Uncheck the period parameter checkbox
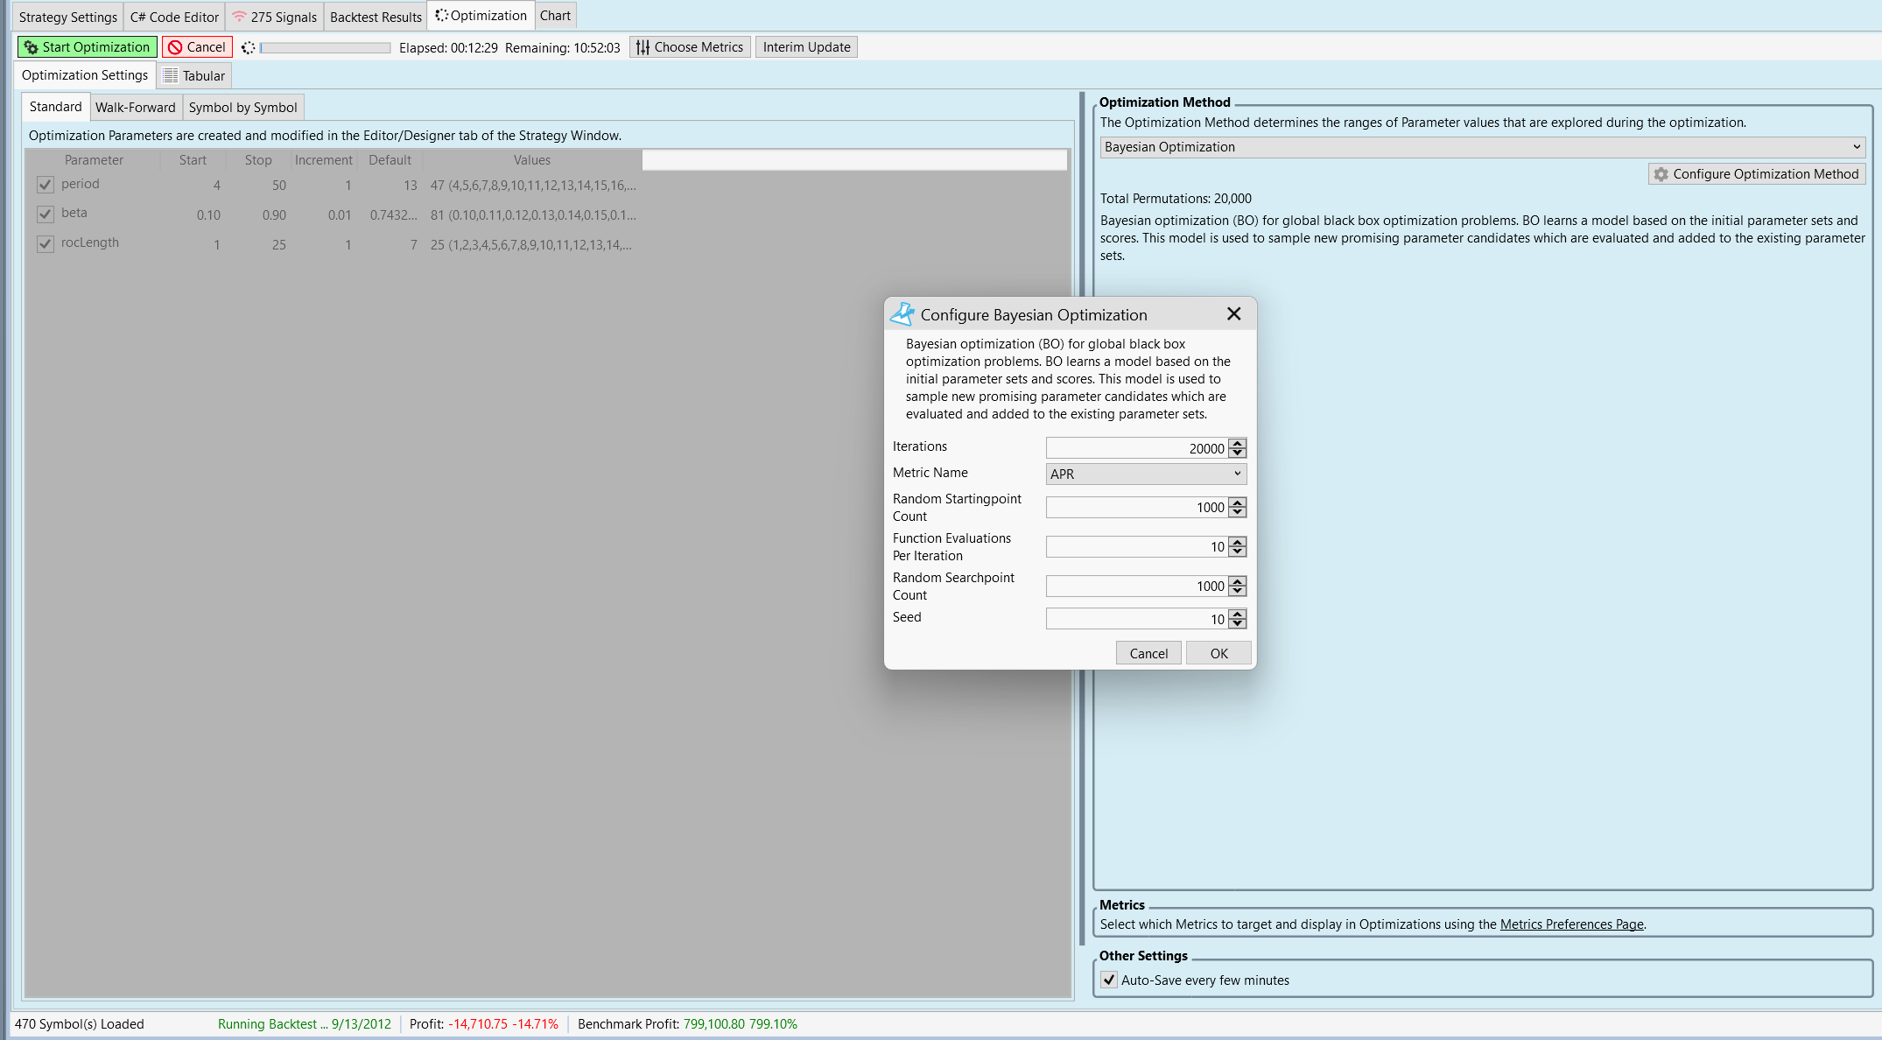 tap(46, 185)
